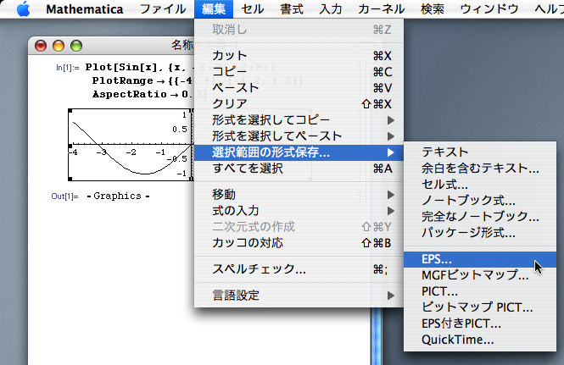564x365 pixels.
Task: Select ペースト from the edit menu
Action: click(236, 87)
